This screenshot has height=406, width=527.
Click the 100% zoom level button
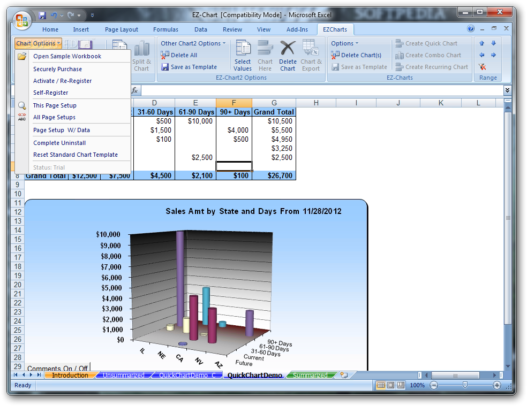[x=417, y=385]
